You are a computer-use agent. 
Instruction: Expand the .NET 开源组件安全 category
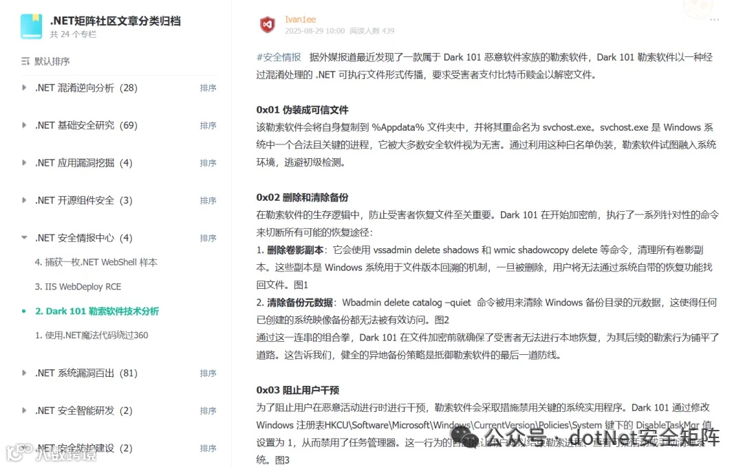click(x=24, y=200)
